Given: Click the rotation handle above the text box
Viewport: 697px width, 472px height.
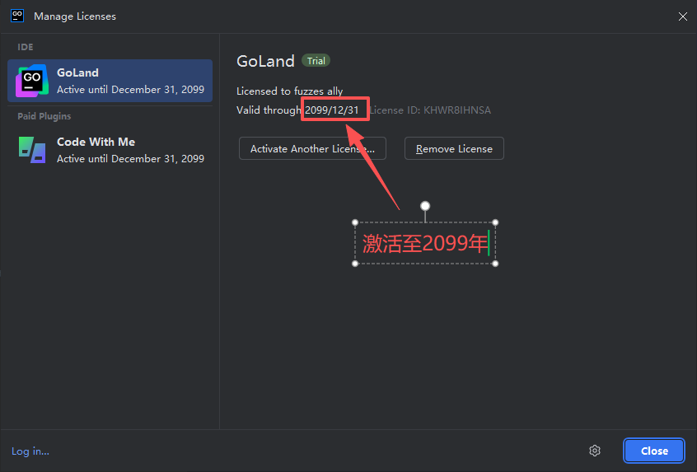Looking at the screenshot, I should 425,206.
